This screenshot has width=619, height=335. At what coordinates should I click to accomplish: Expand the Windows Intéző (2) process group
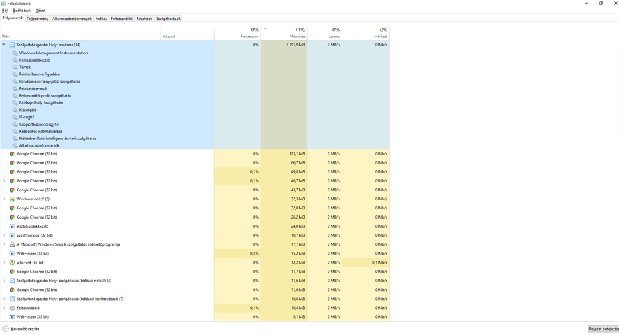pos(4,199)
